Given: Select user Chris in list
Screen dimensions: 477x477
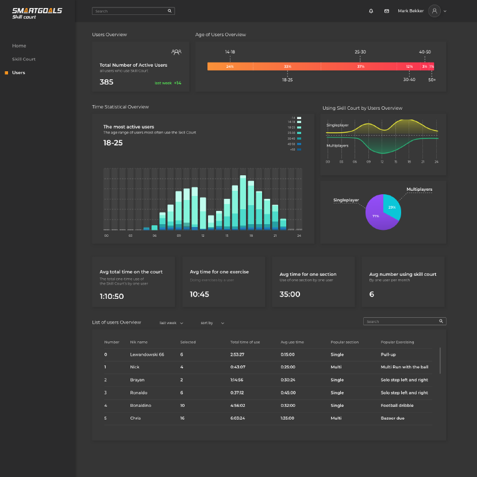Looking at the screenshot, I should click(x=136, y=418).
